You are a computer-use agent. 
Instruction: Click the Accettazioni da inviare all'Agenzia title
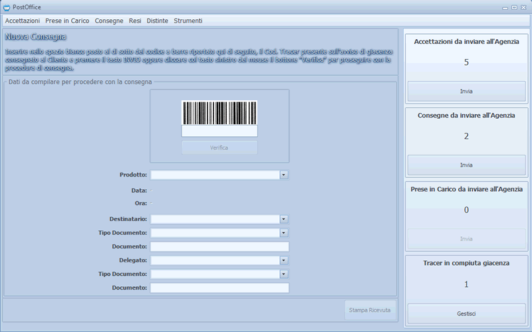point(467,42)
